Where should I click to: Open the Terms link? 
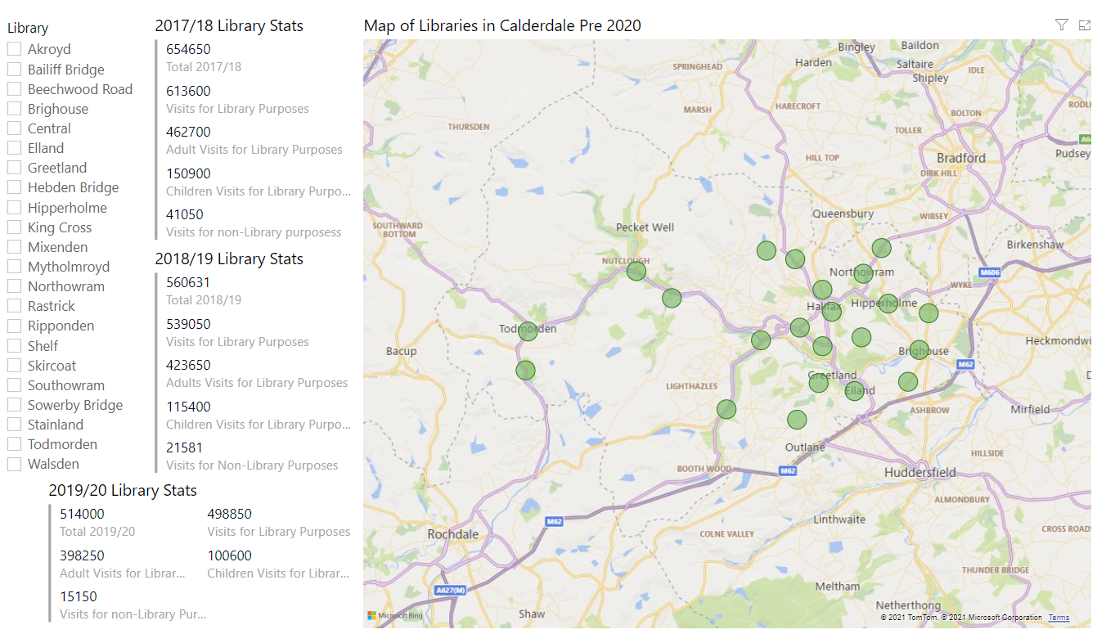(x=1059, y=617)
